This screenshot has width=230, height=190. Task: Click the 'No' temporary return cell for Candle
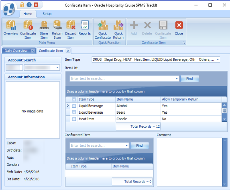point(191,119)
